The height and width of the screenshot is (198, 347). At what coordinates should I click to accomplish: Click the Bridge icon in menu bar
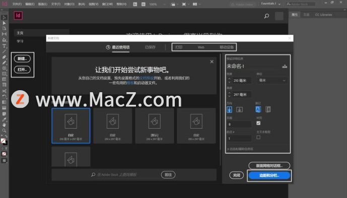coord(135,4)
